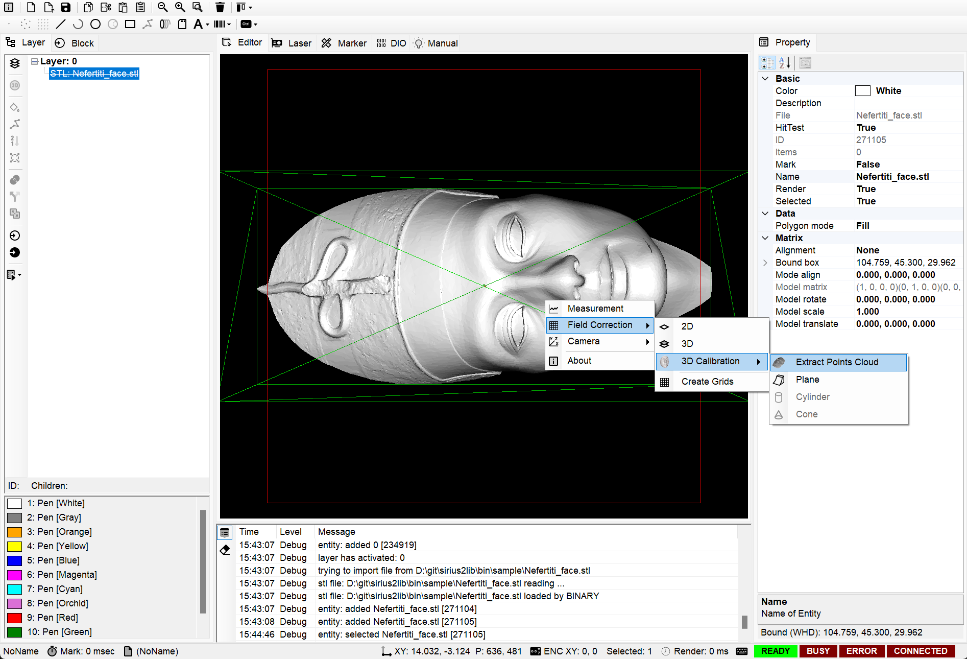The width and height of the screenshot is (967, 659).
Task: Choose Plane from 3D Calibration submenu
Action: (838, 380)
